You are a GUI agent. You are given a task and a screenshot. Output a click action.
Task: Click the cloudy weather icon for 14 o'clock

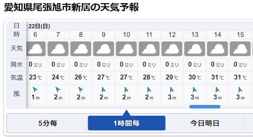217,49
